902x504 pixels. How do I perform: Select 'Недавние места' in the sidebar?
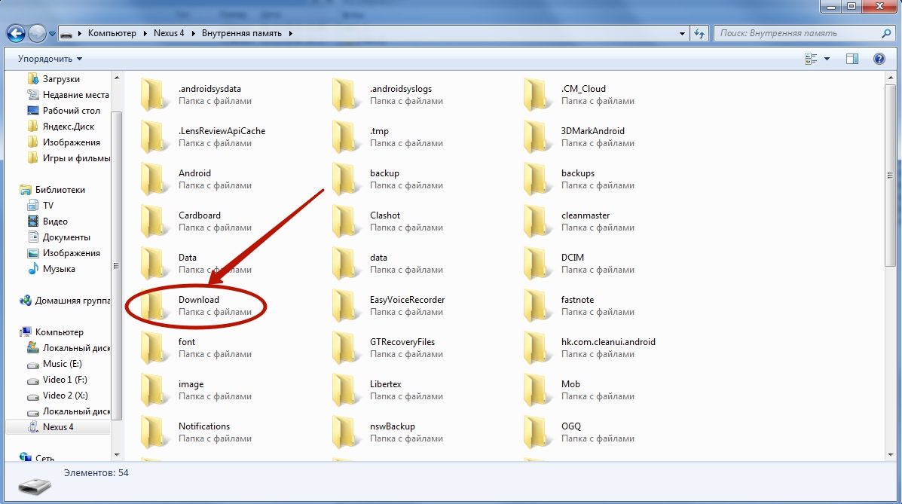75,95
